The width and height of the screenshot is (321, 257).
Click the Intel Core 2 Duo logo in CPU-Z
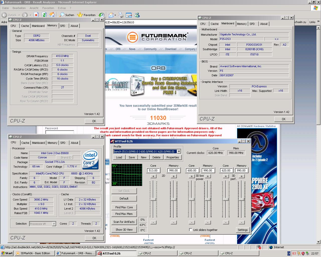pos(91,160)
